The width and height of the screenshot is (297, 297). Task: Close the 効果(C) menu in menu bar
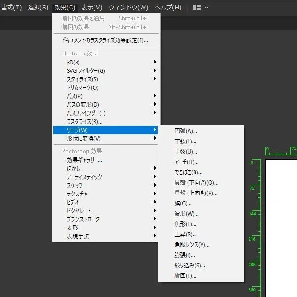[65, 8]
